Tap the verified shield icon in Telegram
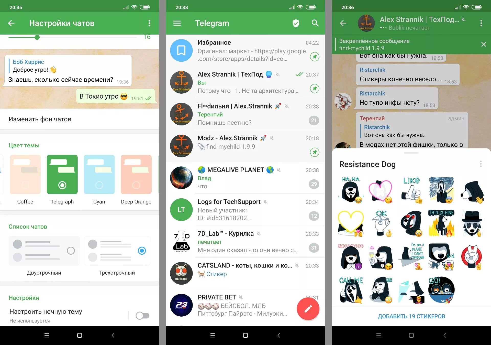 click(x=296, y=24)
